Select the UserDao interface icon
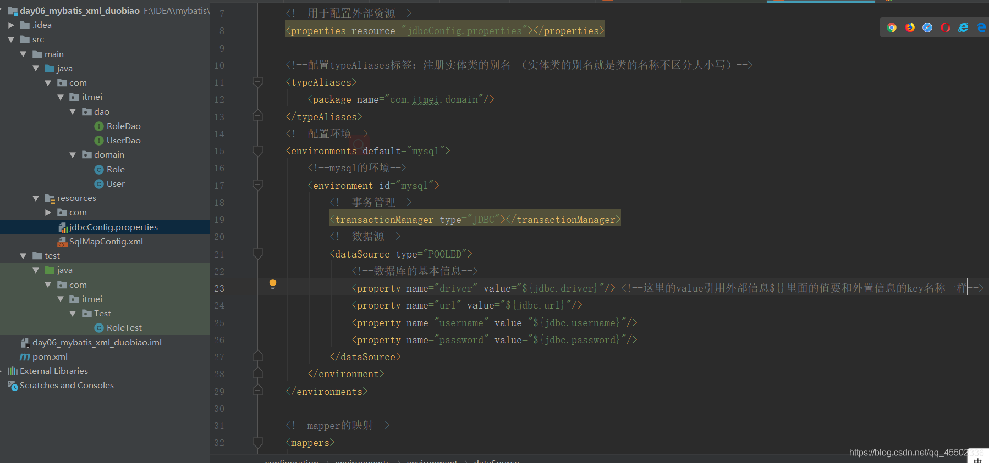The height and width of the screenshot is (463, 989). [x=99, y=141]
